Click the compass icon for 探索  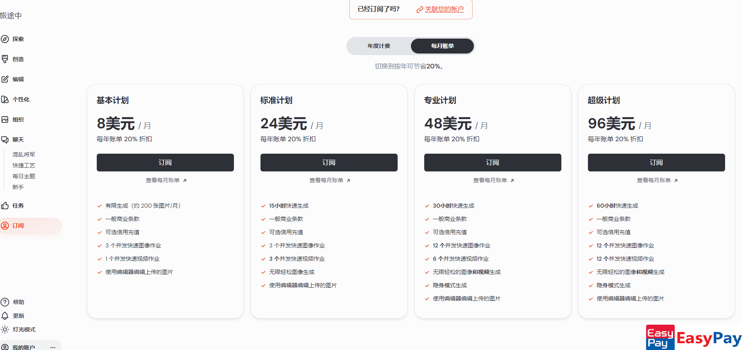(5, 39)
